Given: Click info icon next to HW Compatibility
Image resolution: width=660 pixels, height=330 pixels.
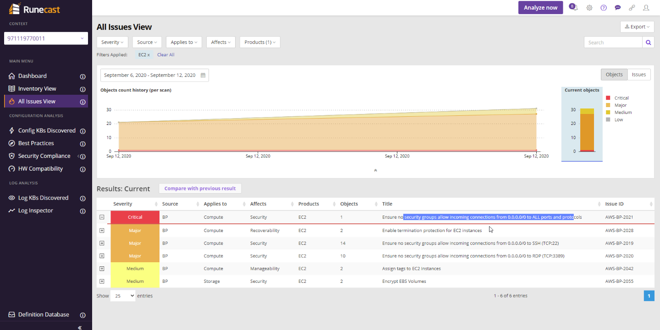Looking at the screenshot, I should point(83,169).
